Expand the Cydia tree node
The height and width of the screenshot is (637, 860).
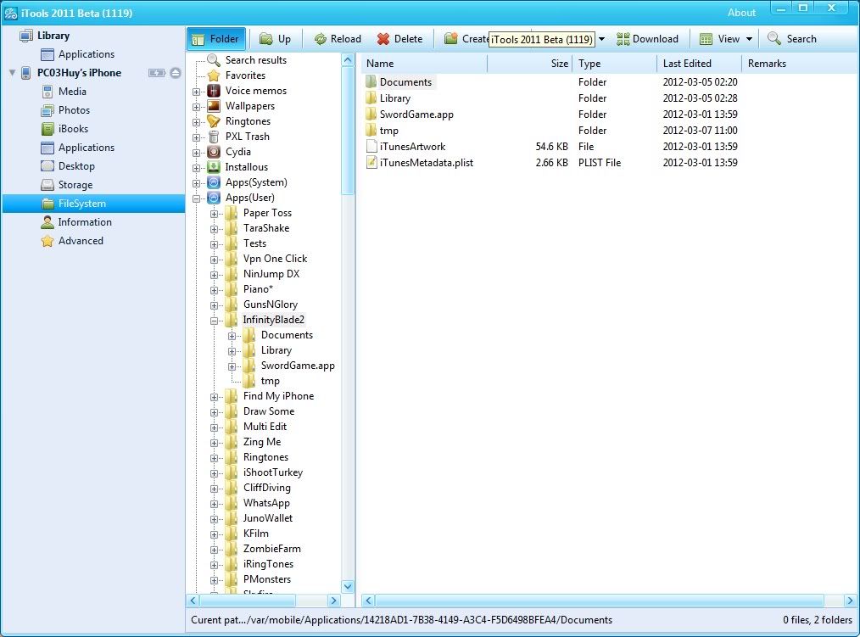[197, 153]
